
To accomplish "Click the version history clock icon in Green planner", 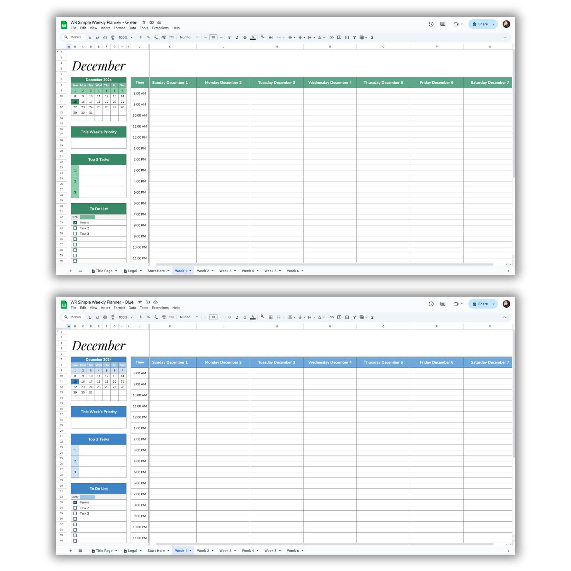I will [431, 24].
